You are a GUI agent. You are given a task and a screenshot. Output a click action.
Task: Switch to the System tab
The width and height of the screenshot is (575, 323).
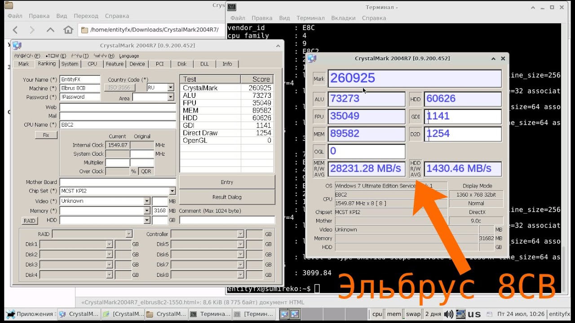pyautogui.click(x=70, y=64)
